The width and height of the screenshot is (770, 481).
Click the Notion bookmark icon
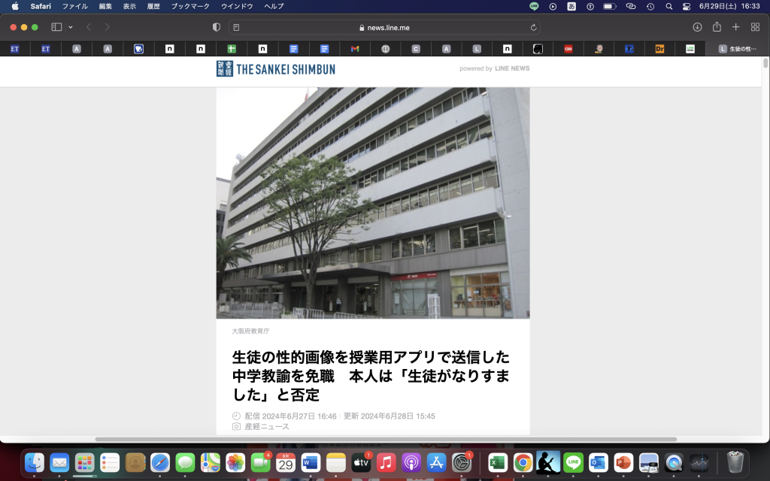[x=168, y=49]
